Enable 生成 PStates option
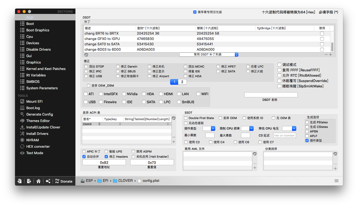 307,122
